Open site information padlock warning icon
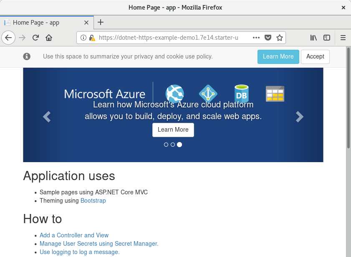The width and height of the screenshot is (351, 257). pos(92,38)
